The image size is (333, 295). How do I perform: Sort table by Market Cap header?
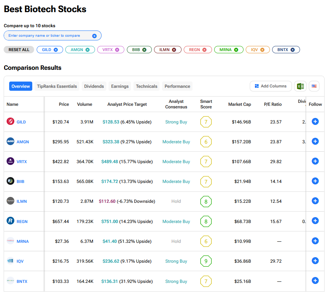click(239, 104)
